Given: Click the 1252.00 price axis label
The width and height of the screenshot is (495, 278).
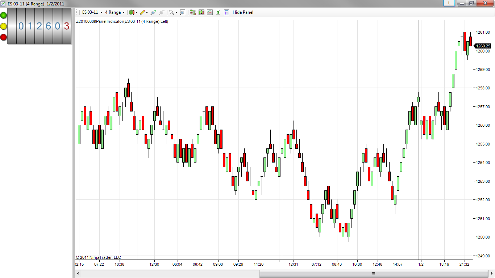Looking at the screenshot, I should pyautogui.click(x=483, y=200).
